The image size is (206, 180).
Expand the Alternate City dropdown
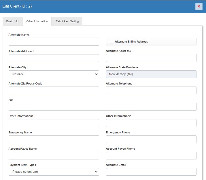54,74
